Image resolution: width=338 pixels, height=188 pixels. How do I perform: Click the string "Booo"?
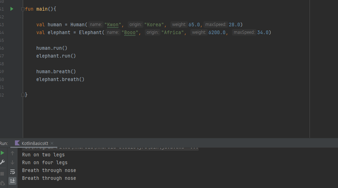(x=130, y=32)
